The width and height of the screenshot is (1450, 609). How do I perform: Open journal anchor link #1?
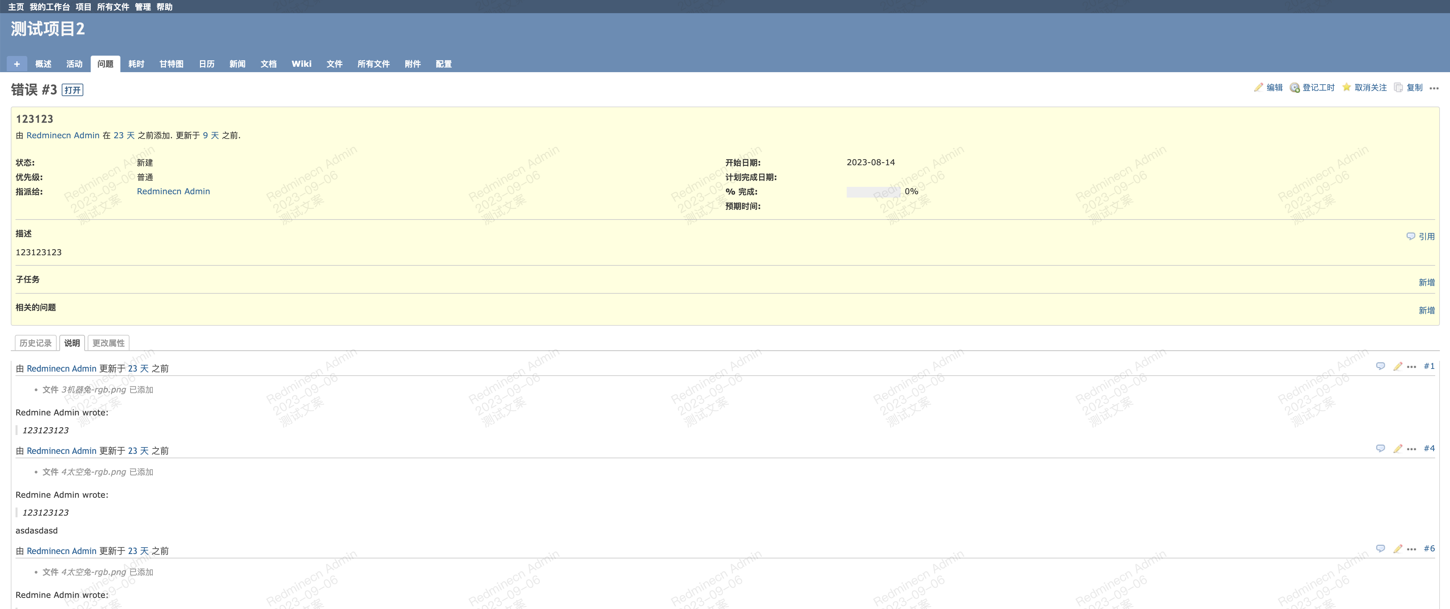click(1429, 367)
